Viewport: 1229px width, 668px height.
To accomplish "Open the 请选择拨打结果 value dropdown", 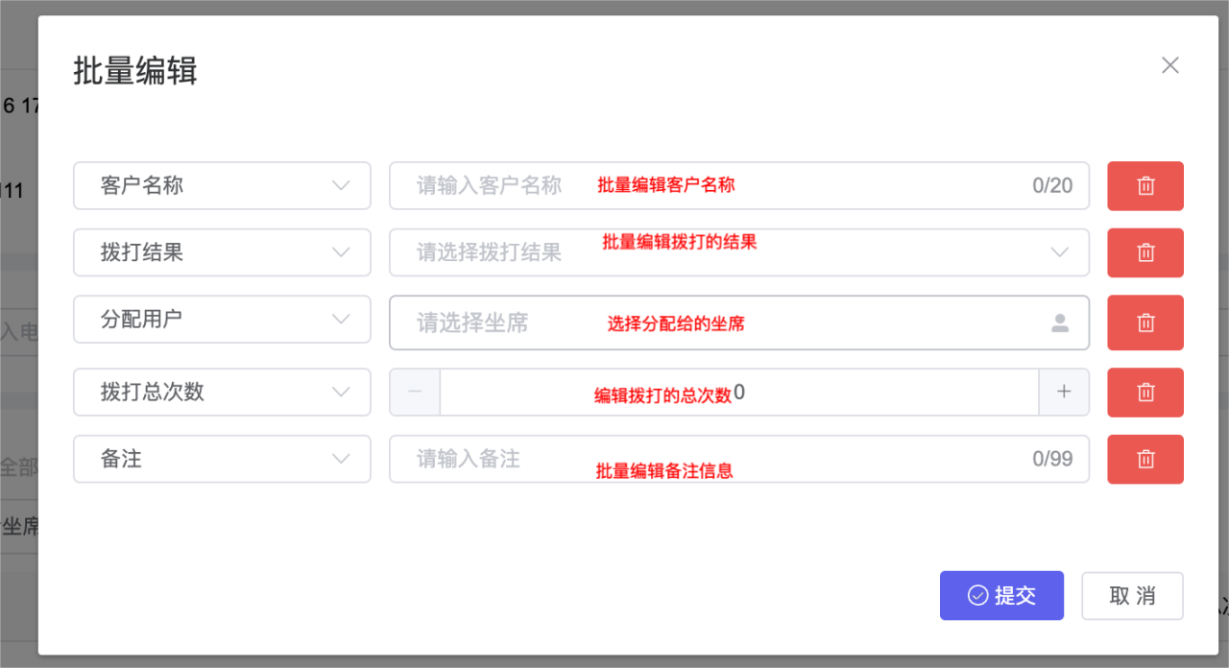I will 739,252.
